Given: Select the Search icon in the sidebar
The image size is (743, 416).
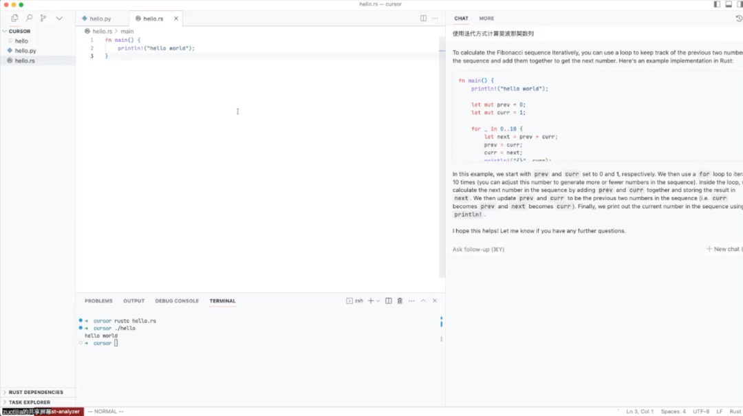Looking at the screenshot, I should tap(30, 18).
